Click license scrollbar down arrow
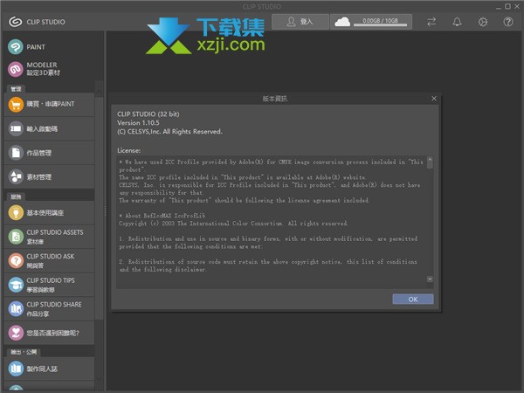This screenshot has height=393, width=524. [430, 279]
